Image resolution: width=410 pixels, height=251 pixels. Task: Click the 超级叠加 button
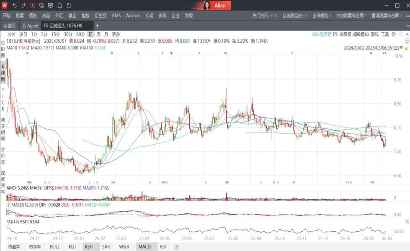[361, 34]
